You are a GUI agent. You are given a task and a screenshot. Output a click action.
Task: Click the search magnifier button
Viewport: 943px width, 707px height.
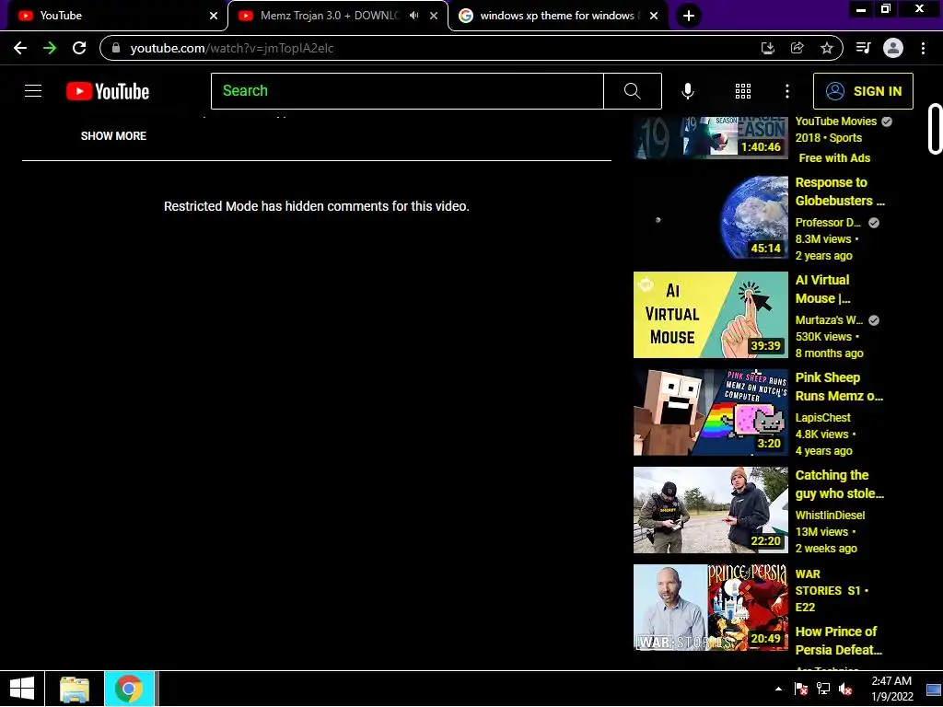coord(632,91)
